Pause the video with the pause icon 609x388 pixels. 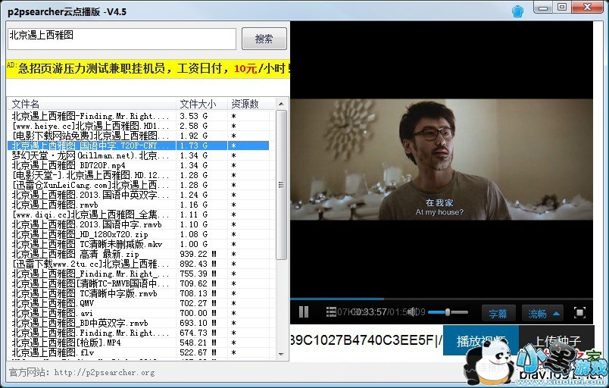pos(304,312)
